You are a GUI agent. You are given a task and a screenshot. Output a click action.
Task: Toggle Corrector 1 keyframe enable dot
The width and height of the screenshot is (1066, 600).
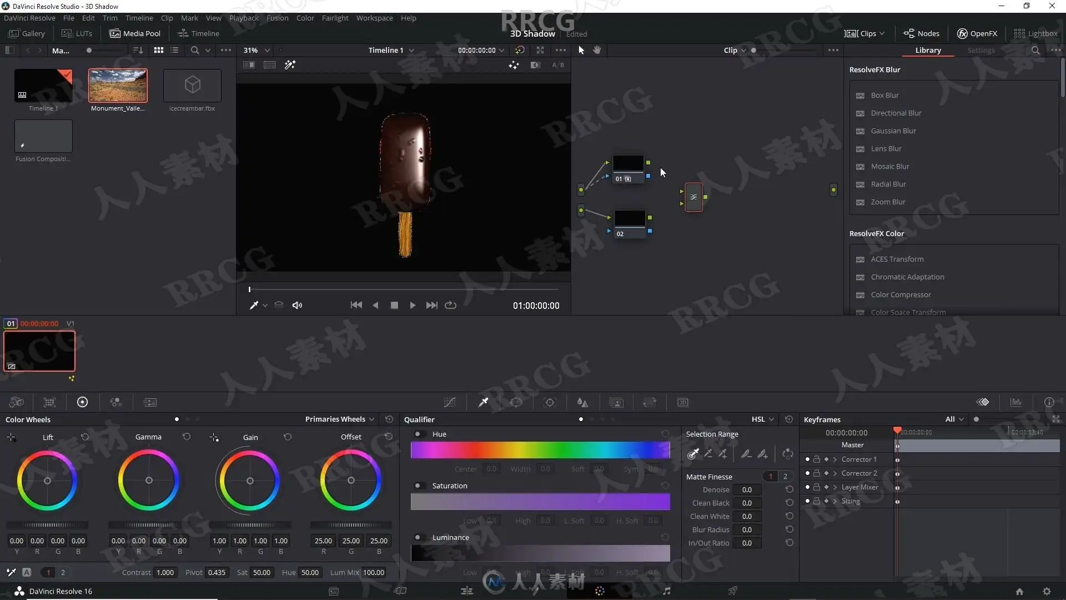(807, 459)
